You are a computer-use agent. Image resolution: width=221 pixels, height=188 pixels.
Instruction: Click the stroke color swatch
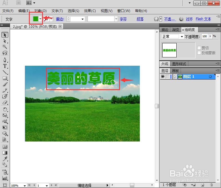(47, 19)
